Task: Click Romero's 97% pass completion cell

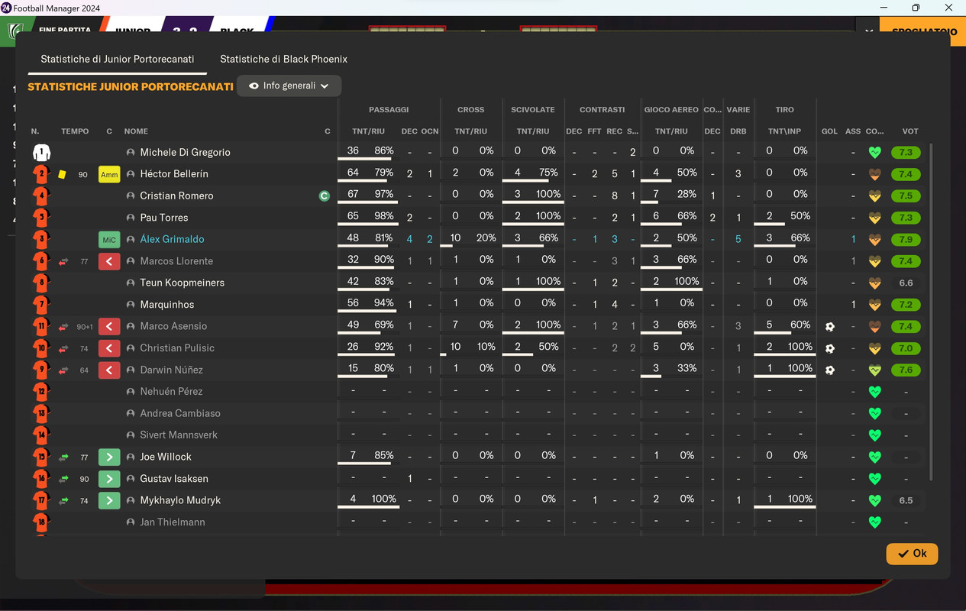Action: 384,195
